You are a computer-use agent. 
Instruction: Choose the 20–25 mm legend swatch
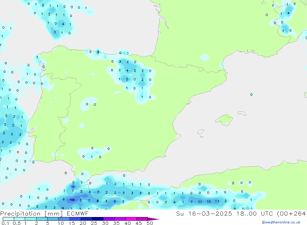click(x=87, y=219)
